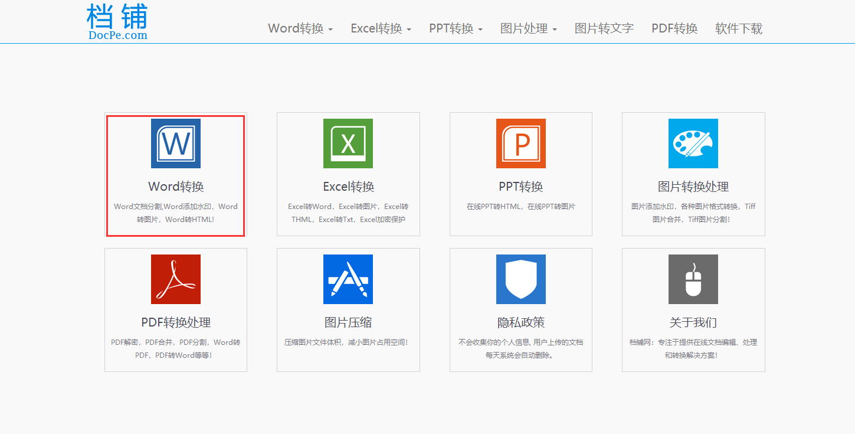Viewport: 855px width, 434px height.
Task: Click the 'Excel转Word，Excel转图片' description text
Action: click(x=348, y=213)
